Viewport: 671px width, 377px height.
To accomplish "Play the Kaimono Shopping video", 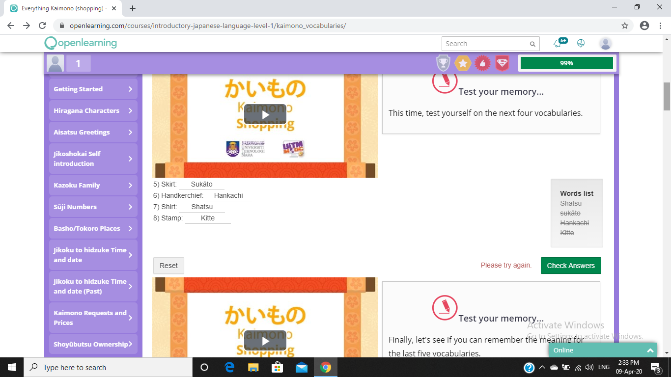I will click(x=265, y=114).
